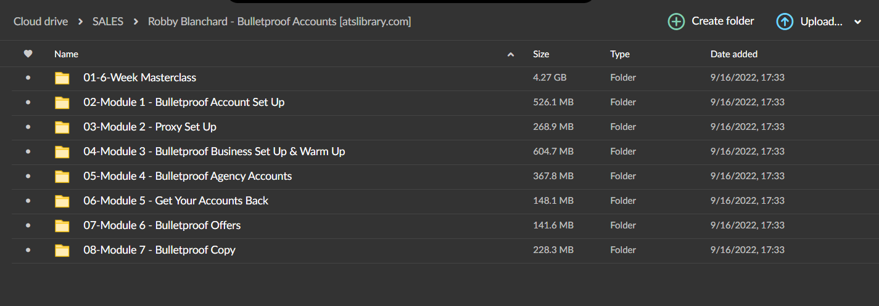
Task: Click the folder icon for 06-Module 5 - Get Your Accounts Back
Action: pyautogui.click(x=62, y=201)
